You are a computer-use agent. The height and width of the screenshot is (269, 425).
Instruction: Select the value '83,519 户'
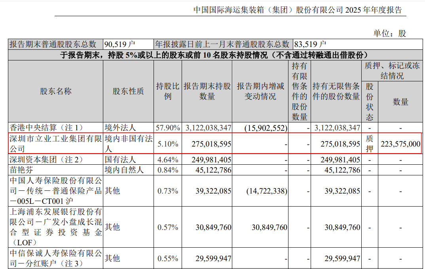[310, 44]
